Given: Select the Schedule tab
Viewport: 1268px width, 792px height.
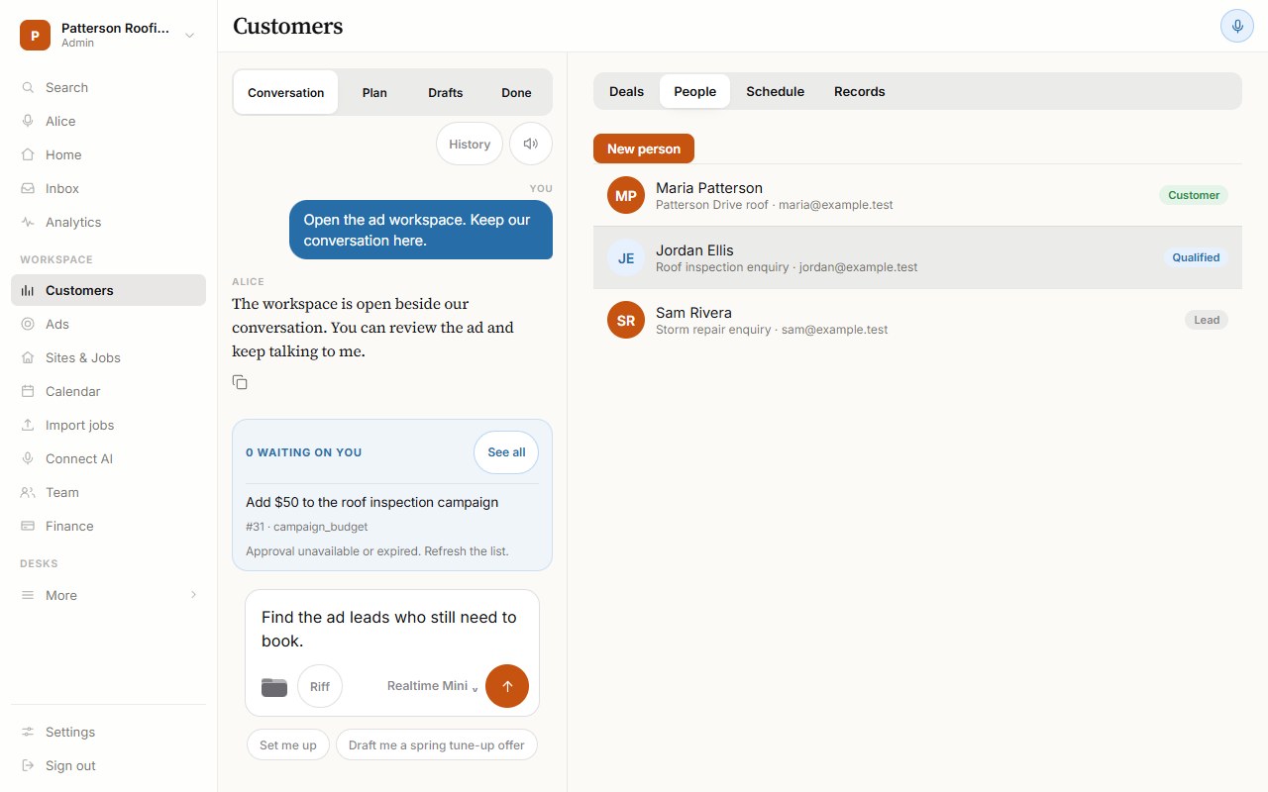Looking at the screenshot, I should point(775,91).
